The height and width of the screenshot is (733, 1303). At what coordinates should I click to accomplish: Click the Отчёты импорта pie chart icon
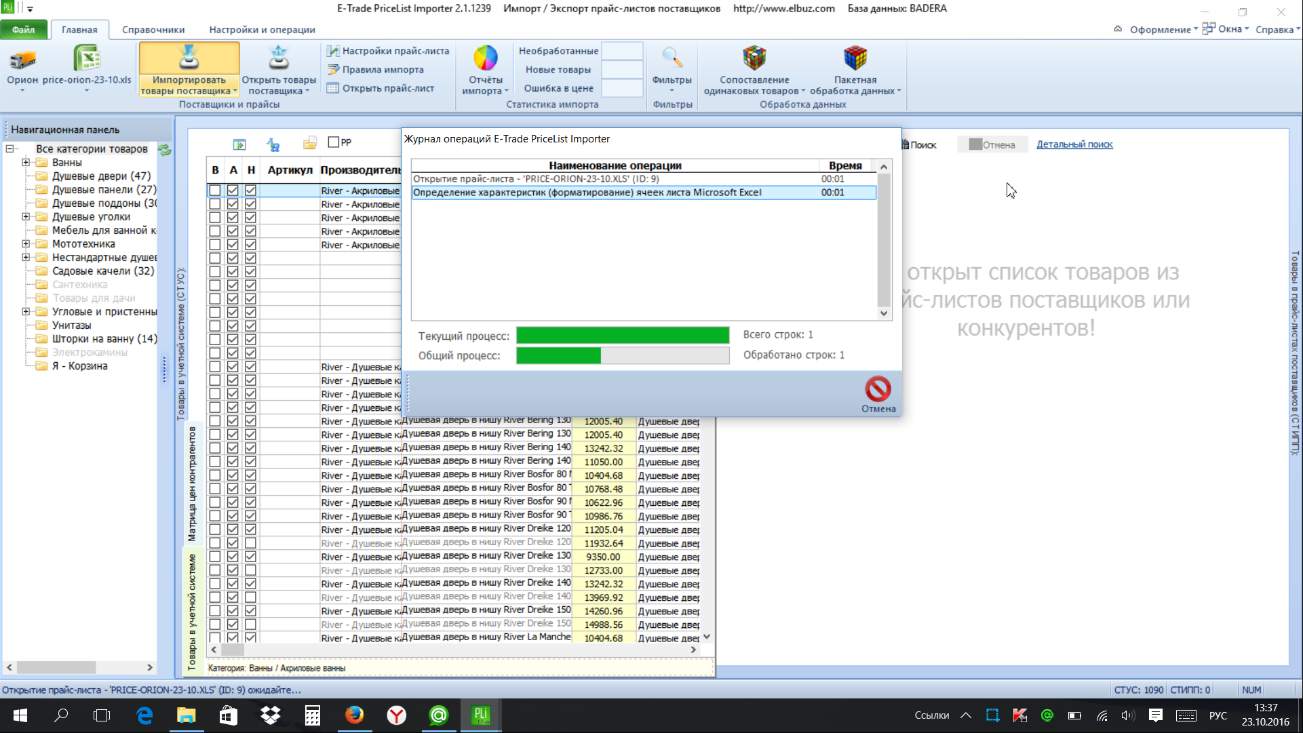coord(485,59)
